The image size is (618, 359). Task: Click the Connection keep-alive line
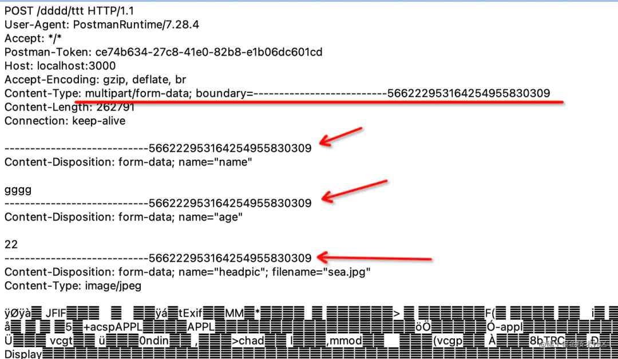click(65, 121)
